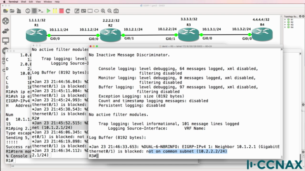Click the 10.1.3.1/24 address label

coord(212,29)
